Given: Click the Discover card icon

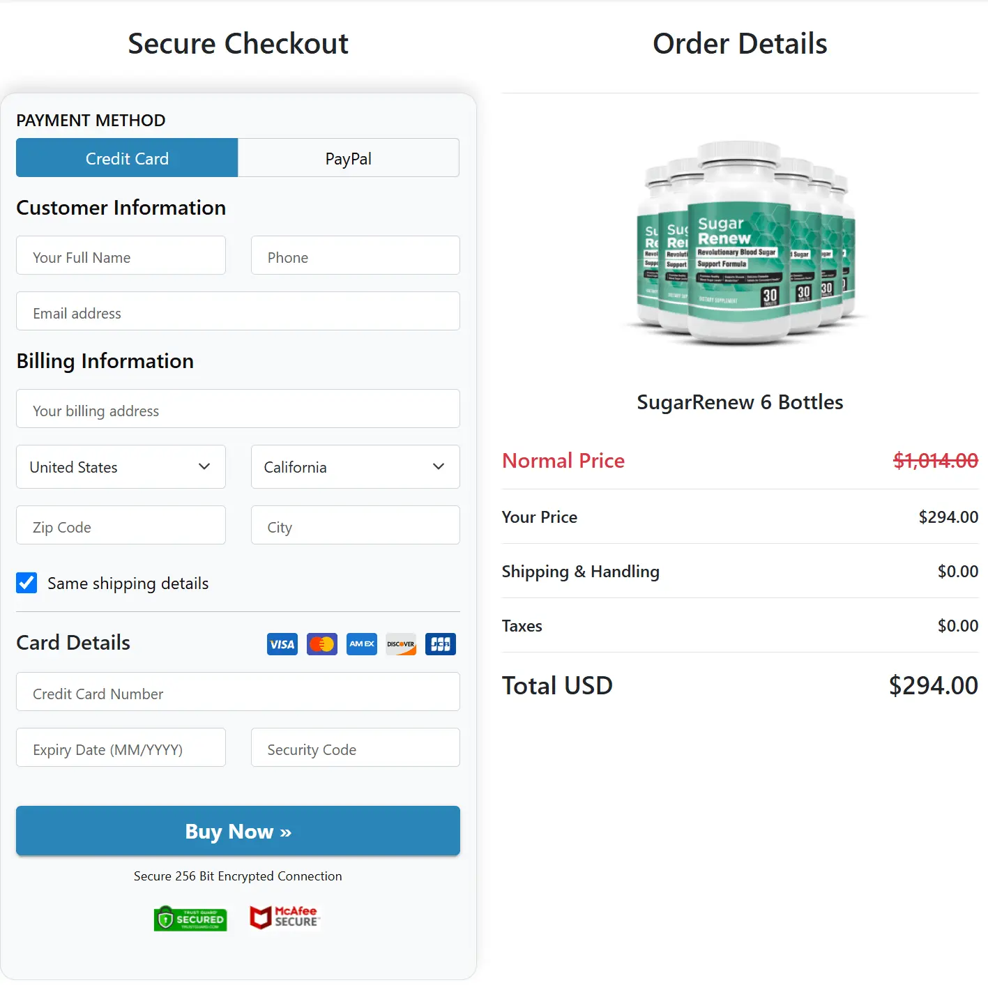Looking at the screenshot, I should (x=400, y=644).
